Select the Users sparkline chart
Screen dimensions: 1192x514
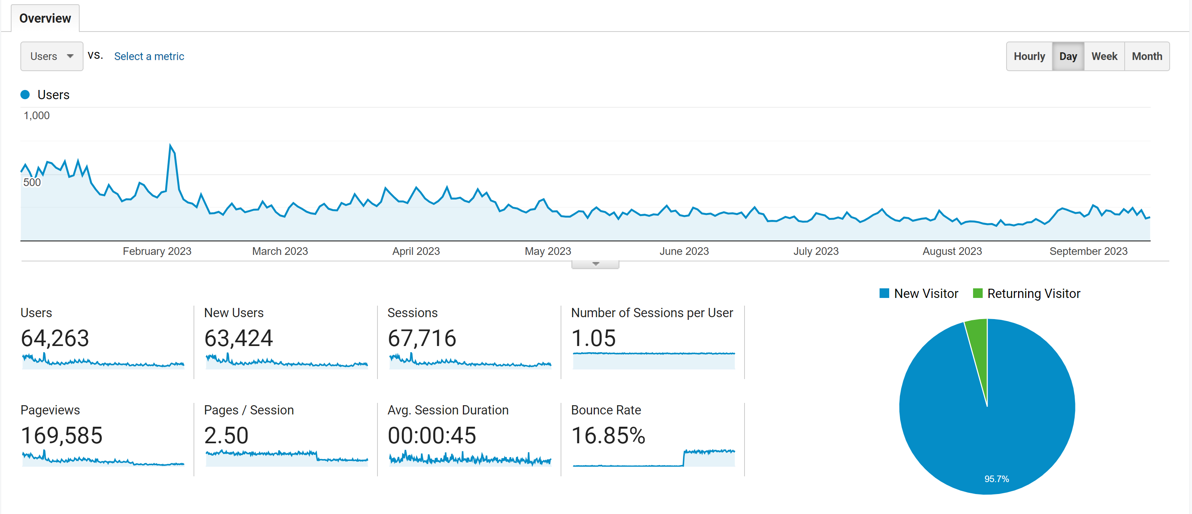point(103,361)
